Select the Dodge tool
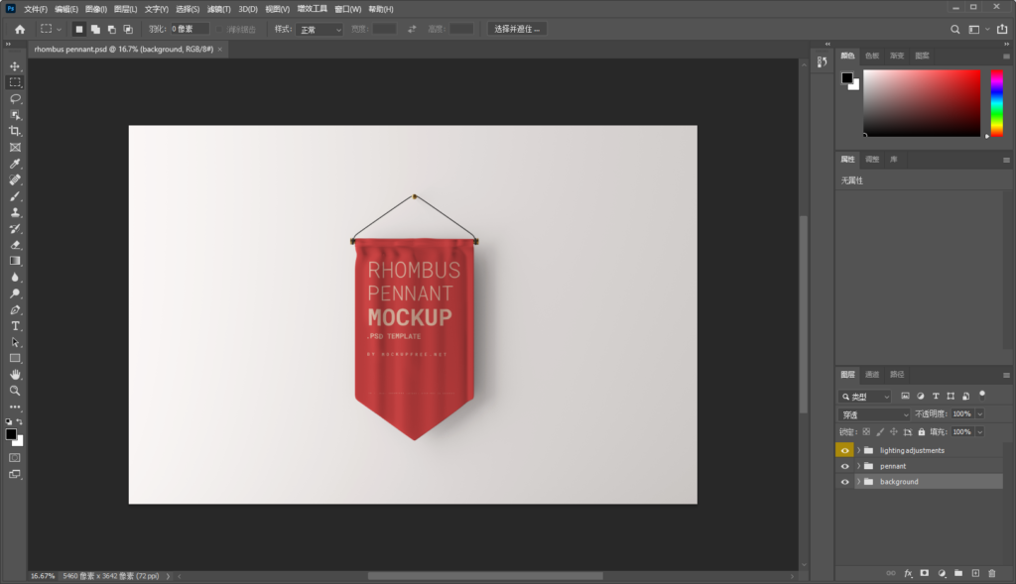 15,293
